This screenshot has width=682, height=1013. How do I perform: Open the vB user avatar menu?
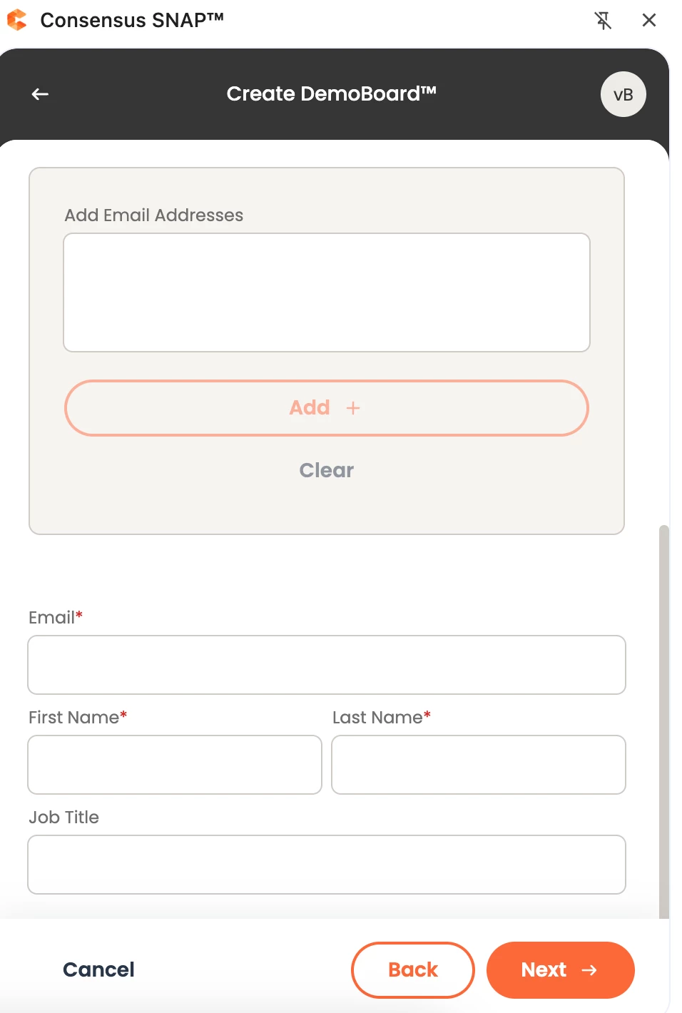point(623,94)
